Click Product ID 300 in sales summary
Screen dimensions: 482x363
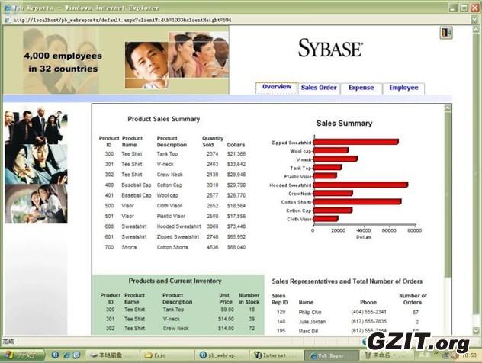109,154
